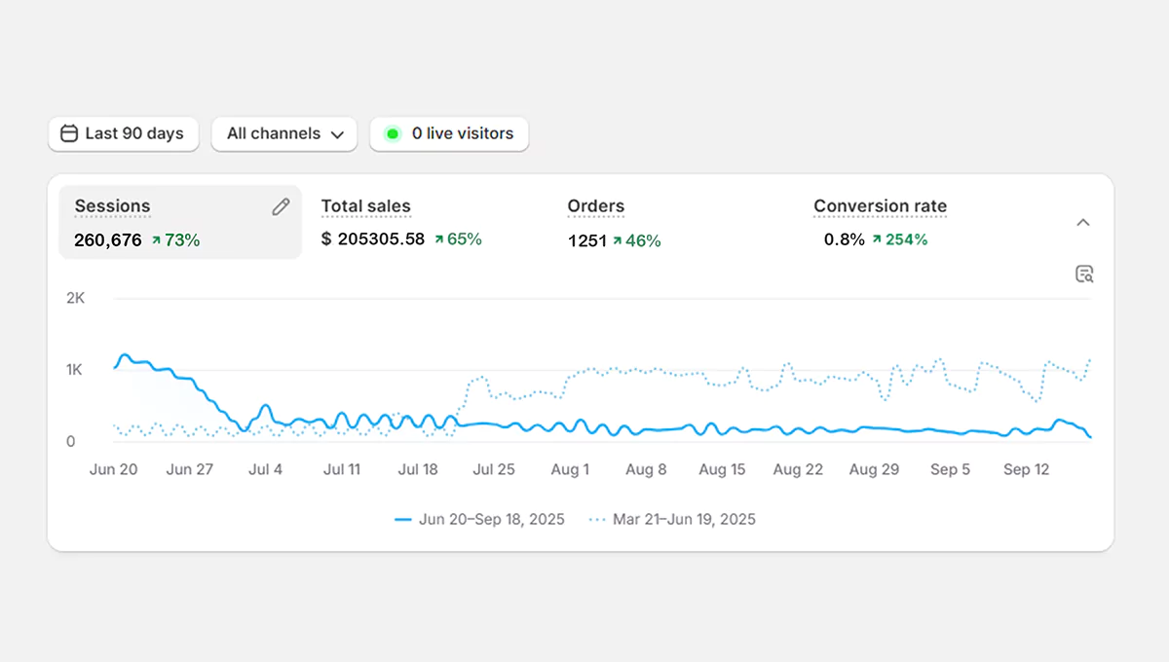Click the calendar icon in date range button
The image size is (1169, 662).
69,134
